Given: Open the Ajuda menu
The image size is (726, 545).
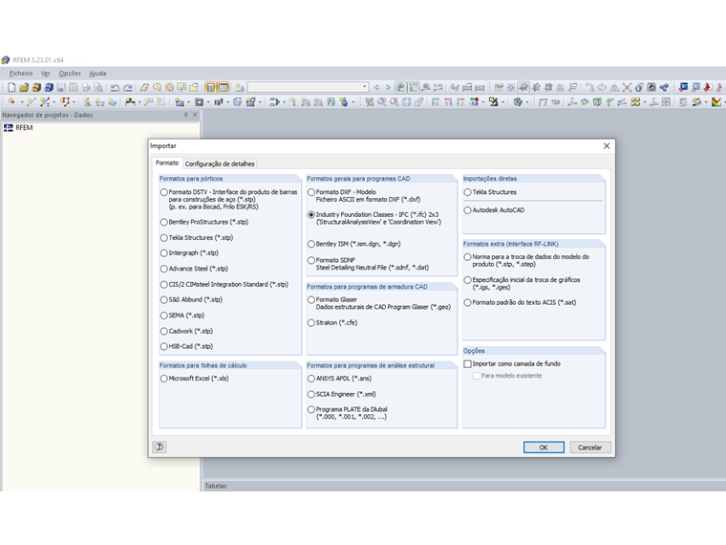Looking at the screenshot, I should (97, 74).
